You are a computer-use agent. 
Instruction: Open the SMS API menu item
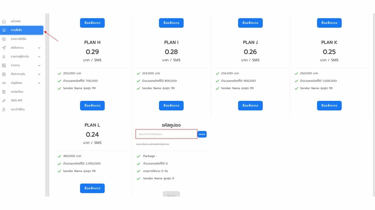16,100
